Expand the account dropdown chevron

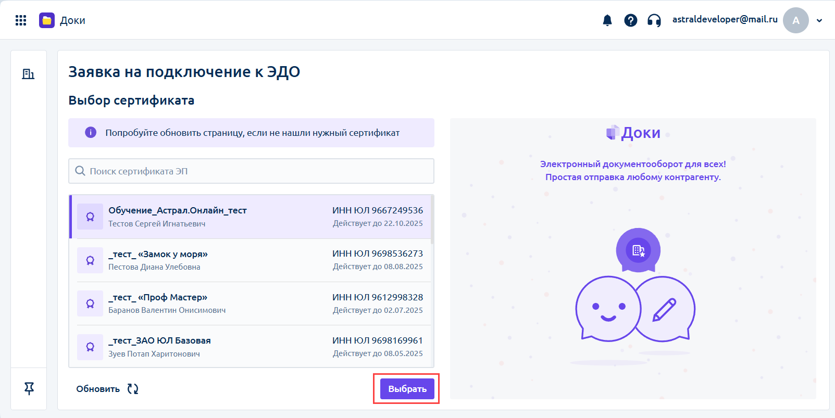click(x=819, y=21)
